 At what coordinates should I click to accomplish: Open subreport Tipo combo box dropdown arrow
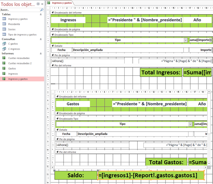[190, 124]
